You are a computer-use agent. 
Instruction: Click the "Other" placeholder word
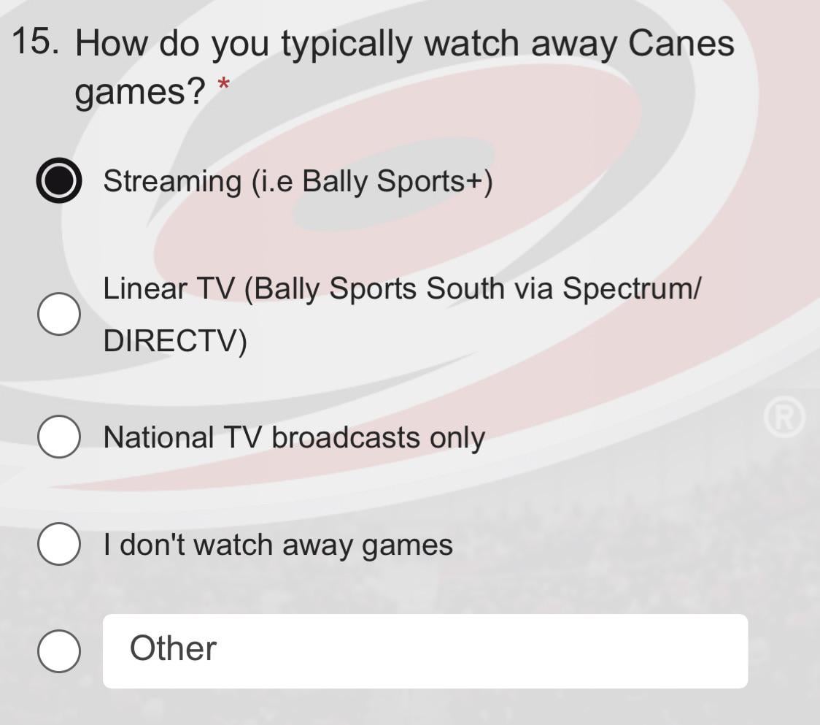coord(173,648)
